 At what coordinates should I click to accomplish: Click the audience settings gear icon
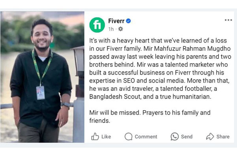click(120, 29)
